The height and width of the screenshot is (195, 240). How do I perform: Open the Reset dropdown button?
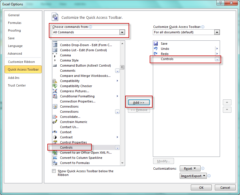tap(190, 168)
